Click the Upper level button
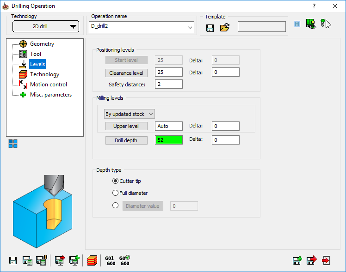The width and height of the screenshot is (346, 272). [x=126, y=126]
